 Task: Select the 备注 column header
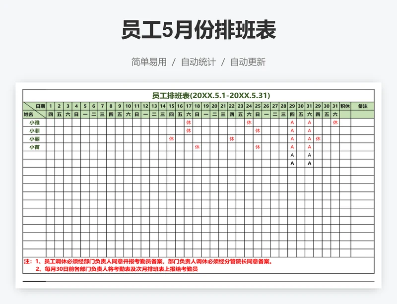363,106
